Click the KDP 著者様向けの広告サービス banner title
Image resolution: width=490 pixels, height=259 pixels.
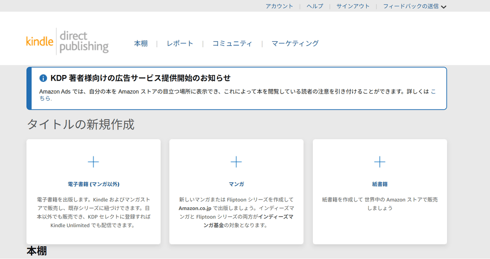[x=140, y=78]
